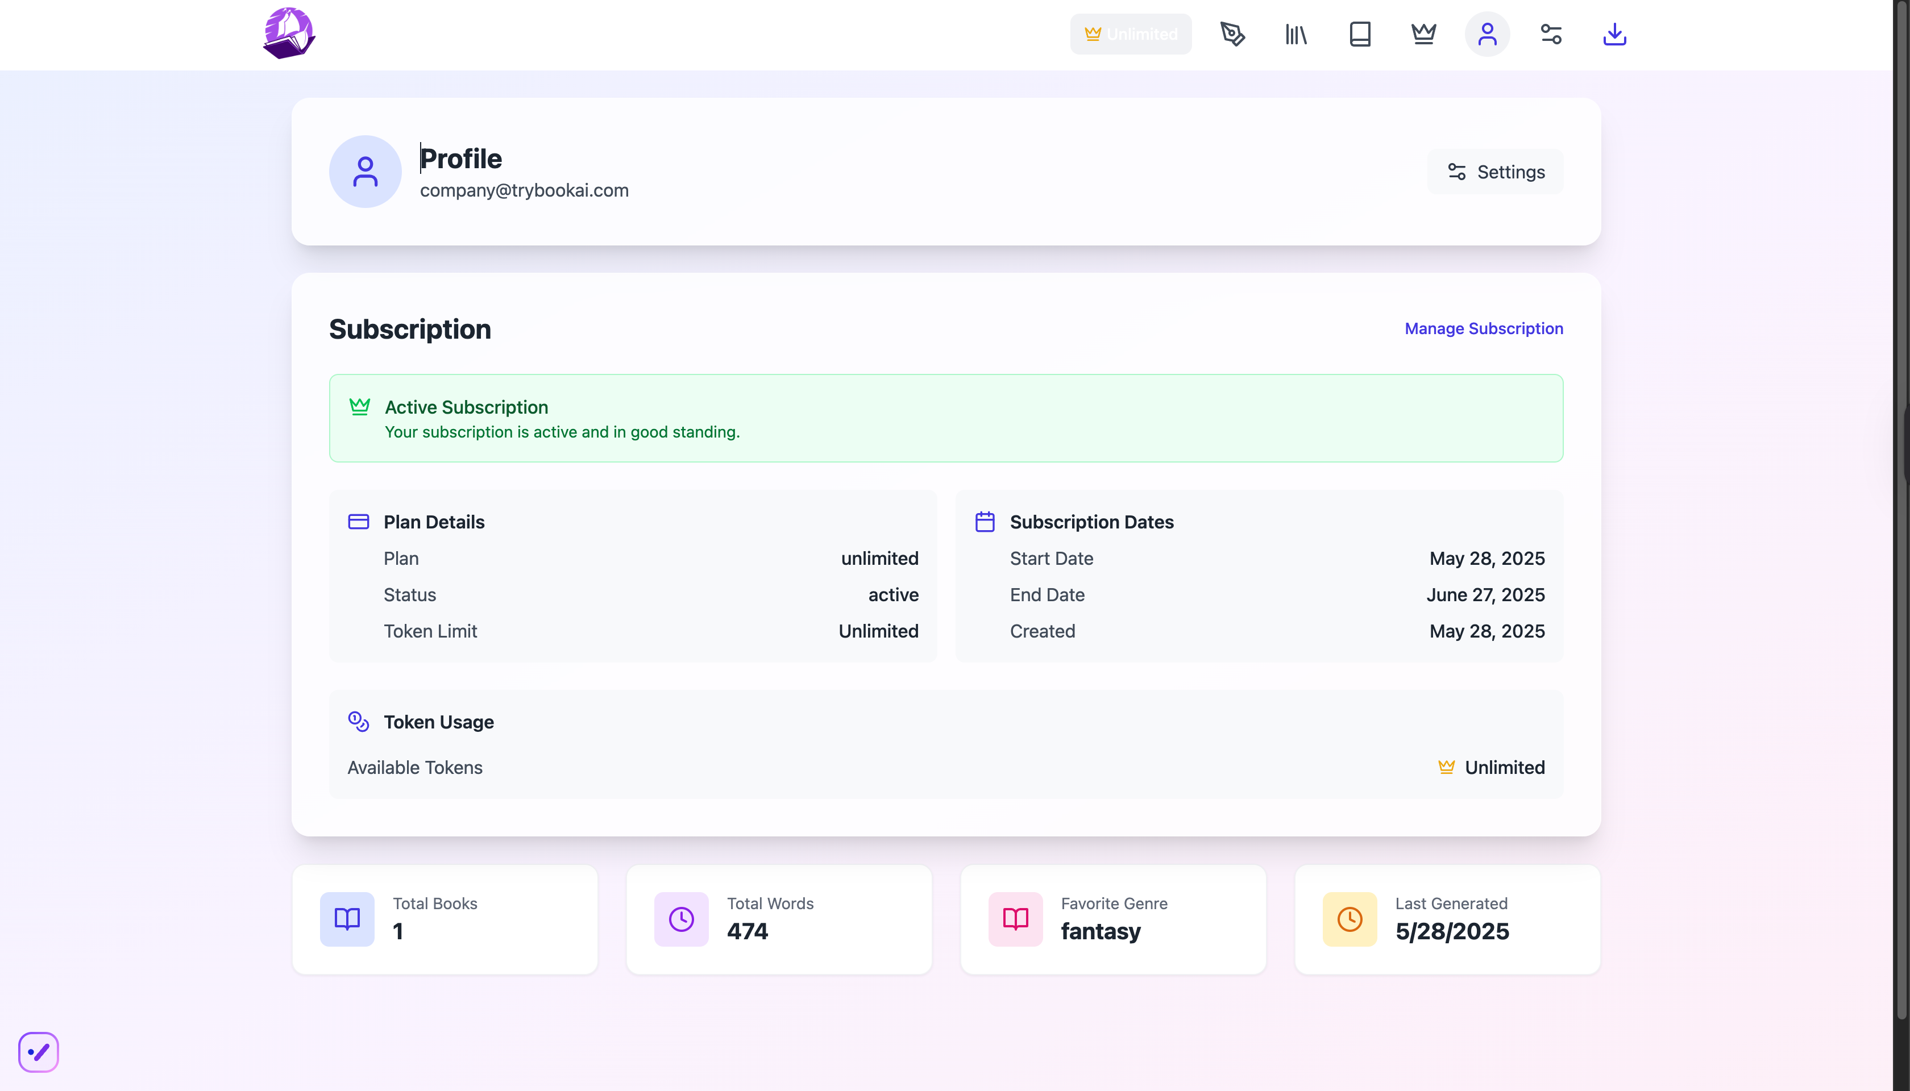Click the crown plans nav icon

[x=1423, y=34]
